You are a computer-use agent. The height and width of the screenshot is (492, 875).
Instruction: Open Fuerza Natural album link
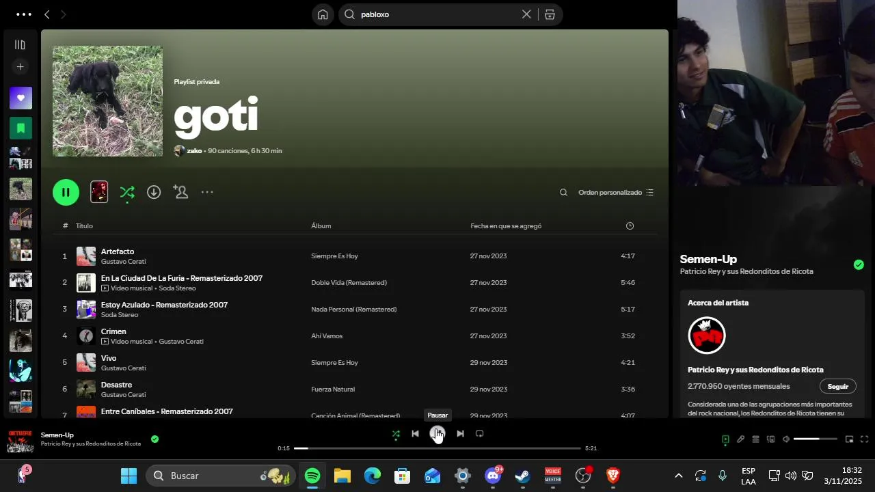tap(333, 389)
